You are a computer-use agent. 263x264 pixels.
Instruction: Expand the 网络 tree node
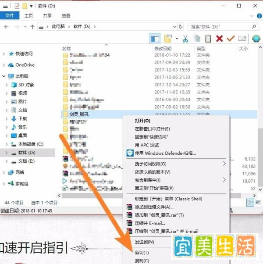[x=4, y=172]
